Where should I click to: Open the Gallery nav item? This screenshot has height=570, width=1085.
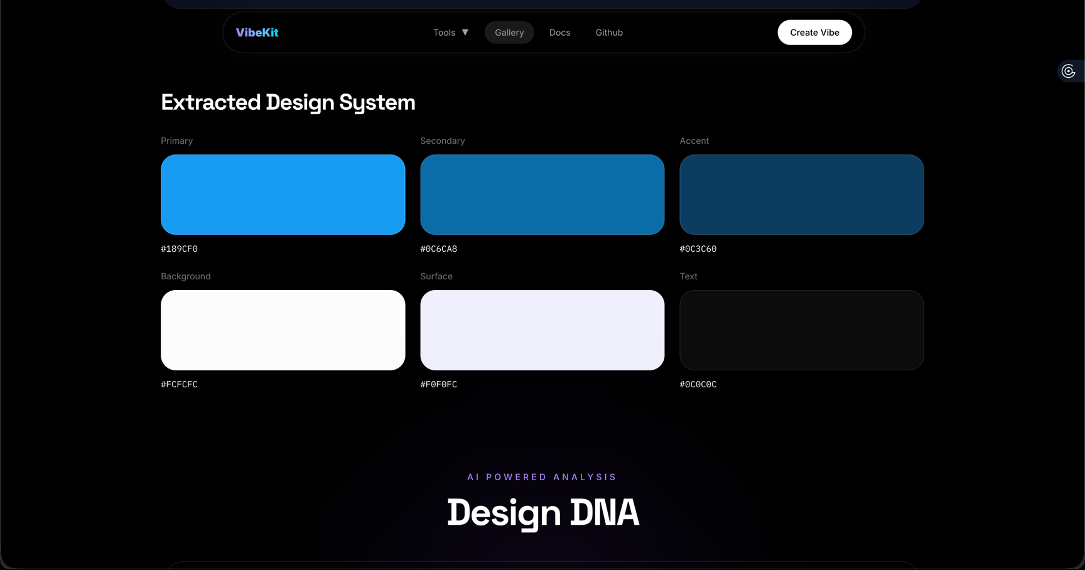tap(509, 33)
